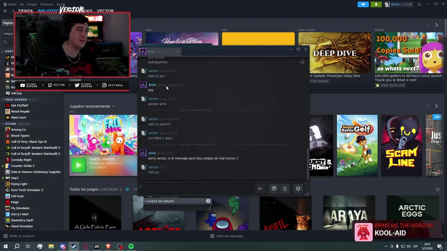
Task: Select Among Us in the library list
Action: [18, 129]
